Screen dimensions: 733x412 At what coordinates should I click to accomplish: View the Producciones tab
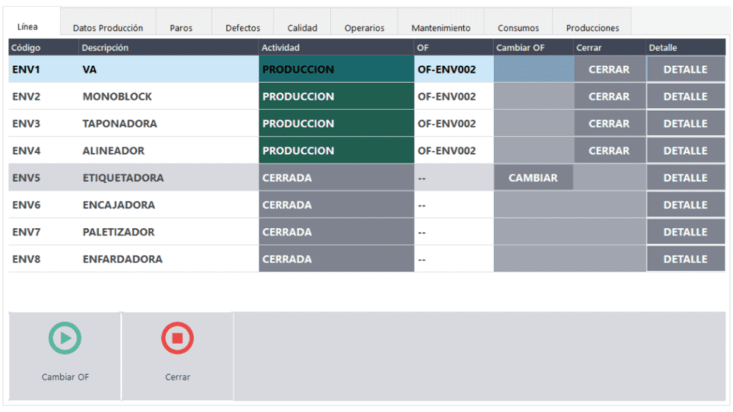click(x=592, y=22)
